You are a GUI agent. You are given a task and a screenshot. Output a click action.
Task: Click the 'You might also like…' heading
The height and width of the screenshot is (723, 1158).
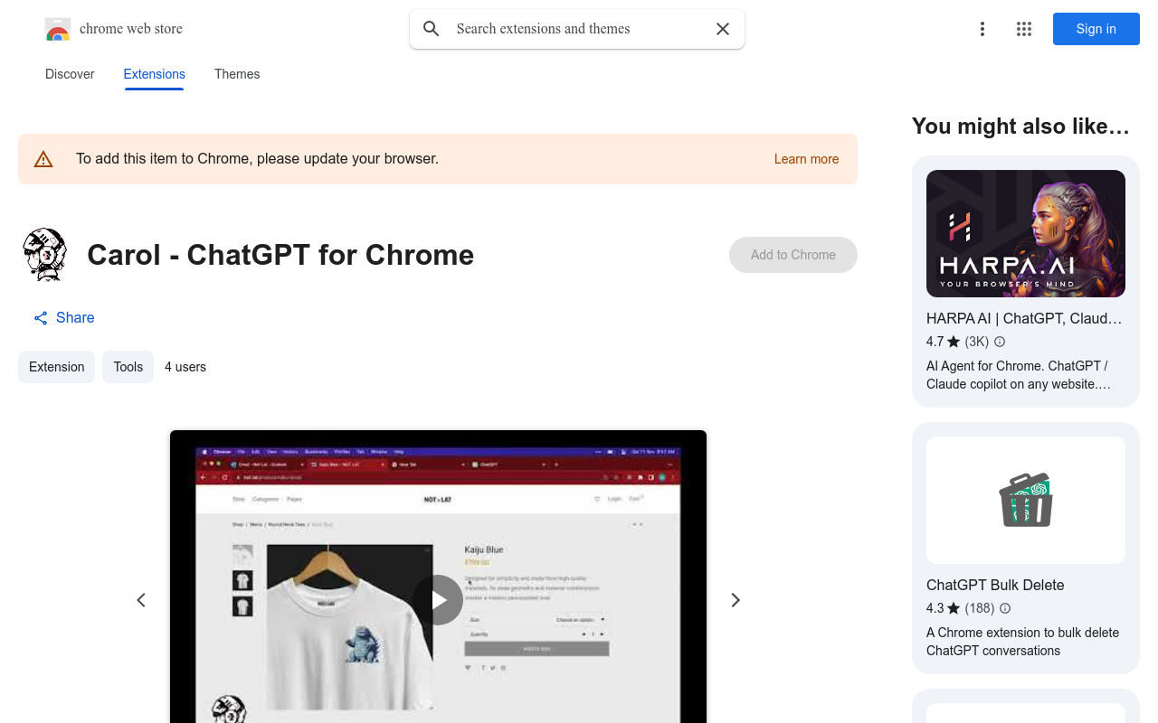coord(1020,127)
